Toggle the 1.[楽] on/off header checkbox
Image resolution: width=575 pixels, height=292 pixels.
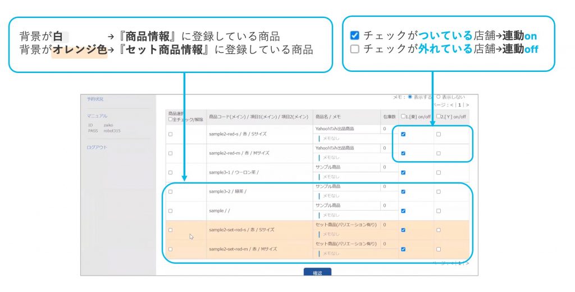tap(404, 116)
